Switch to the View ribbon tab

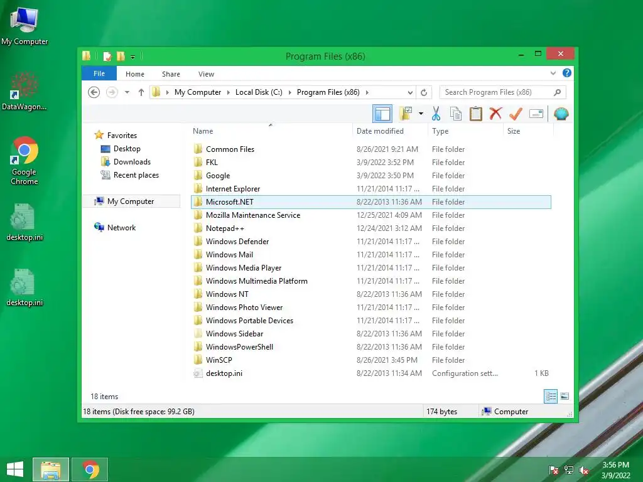point(206,74)
